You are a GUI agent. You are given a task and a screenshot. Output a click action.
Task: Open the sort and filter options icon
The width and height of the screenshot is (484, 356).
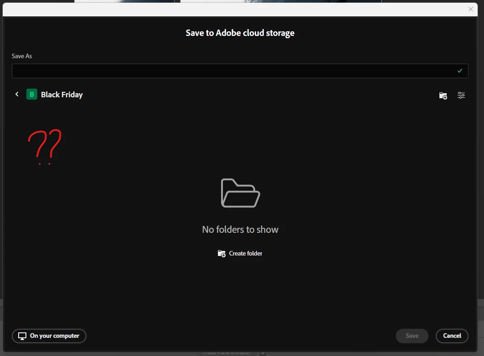click(x=461, y=95)
